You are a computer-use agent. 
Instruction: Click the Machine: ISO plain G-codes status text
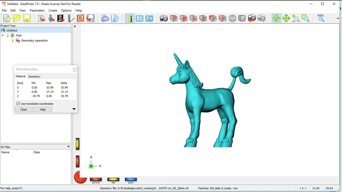(218, 188)
